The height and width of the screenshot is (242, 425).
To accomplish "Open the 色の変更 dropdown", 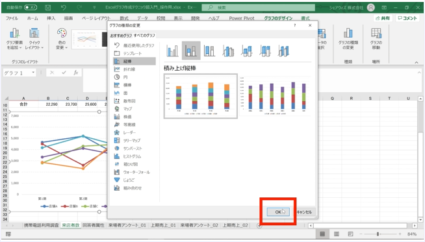I will [x=62, y=38].
